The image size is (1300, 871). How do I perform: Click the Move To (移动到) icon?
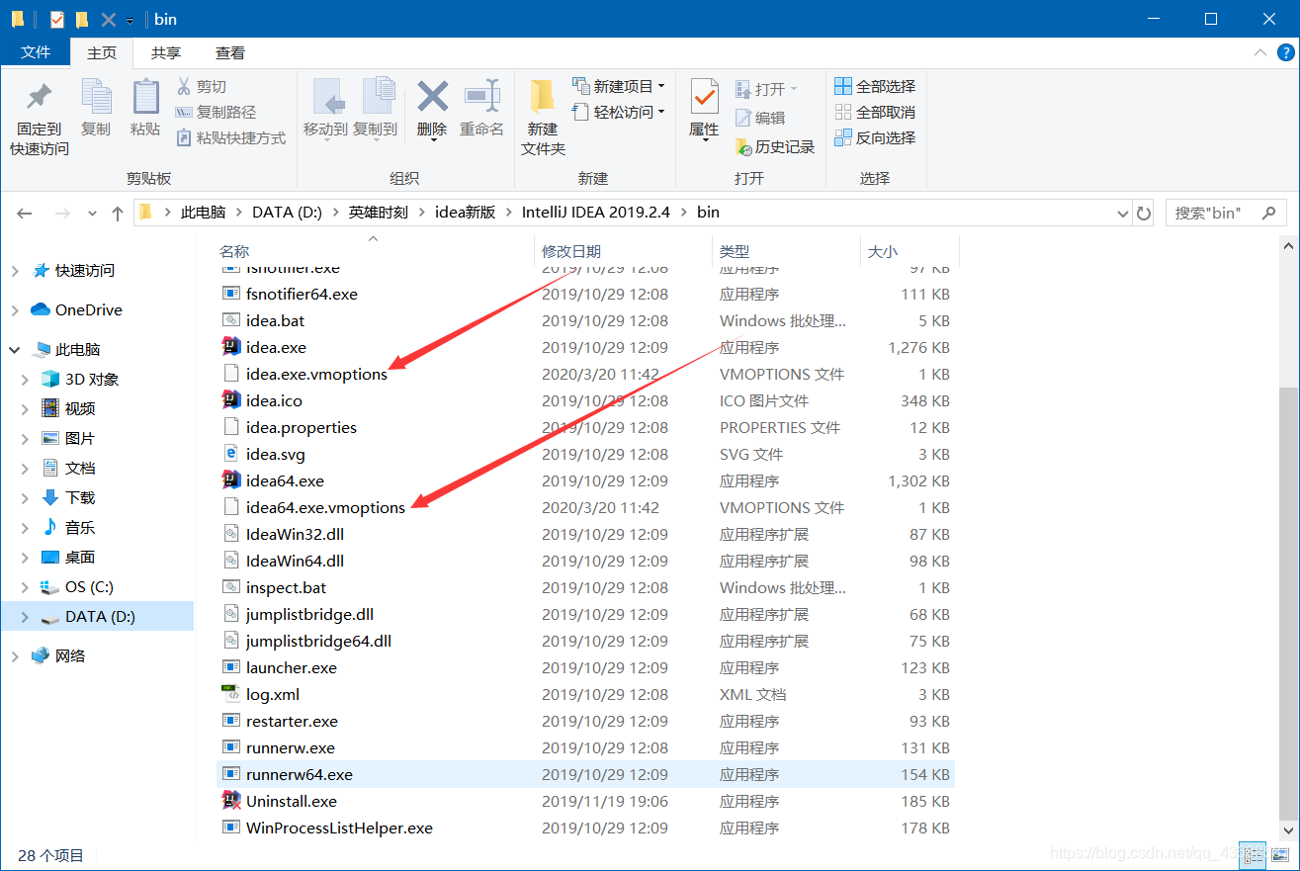(327, 97)
